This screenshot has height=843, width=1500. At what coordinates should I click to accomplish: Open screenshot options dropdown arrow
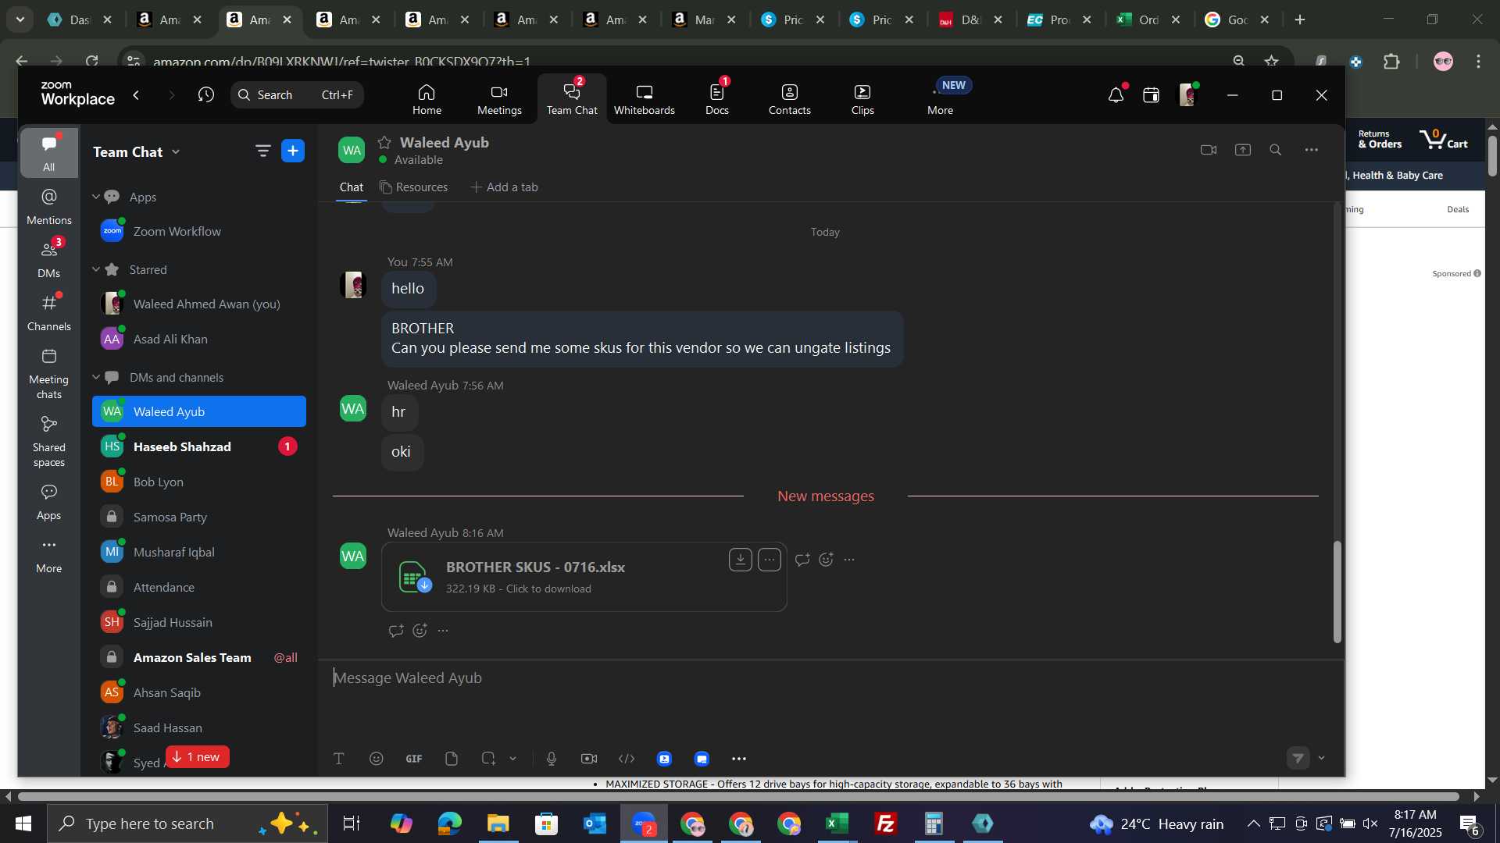(512, 759)
